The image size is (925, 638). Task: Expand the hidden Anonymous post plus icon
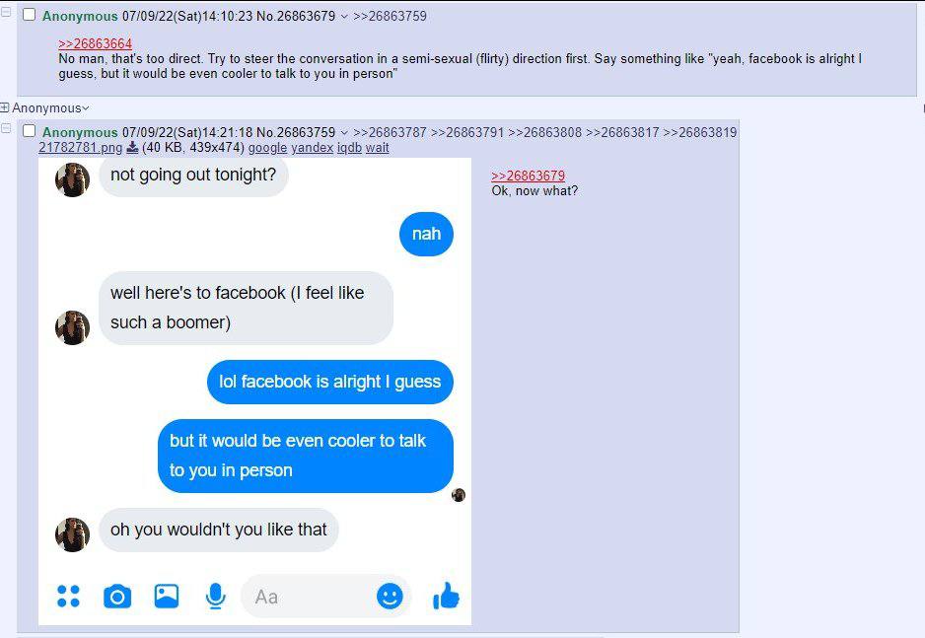point(5,107)
